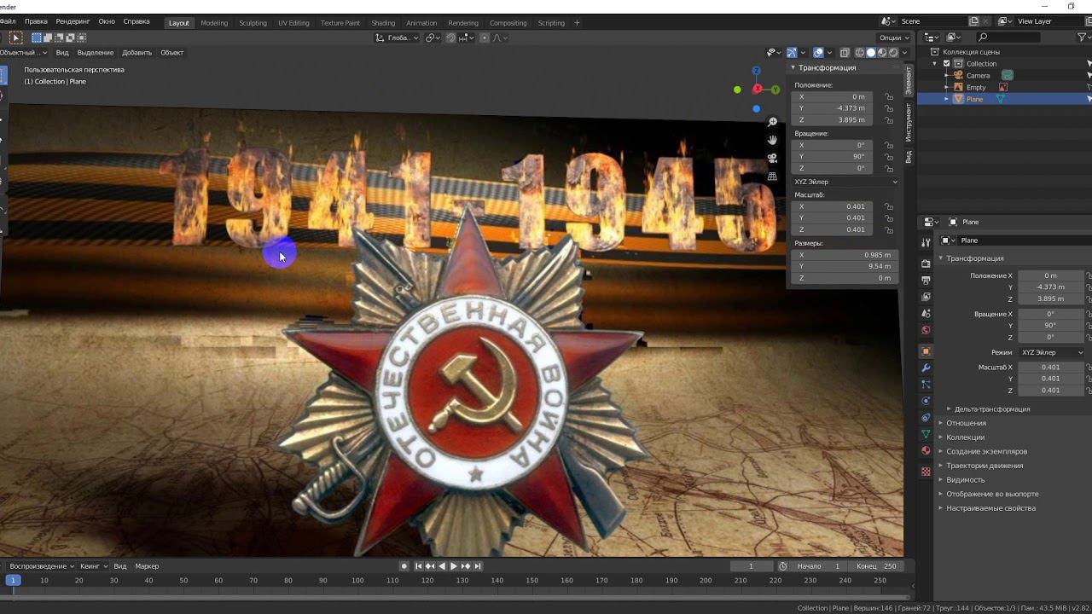The image size is (1092, 614).
Task: Click the current frame field showing 1
Action: pyautogui.click(x=752, y=566)
